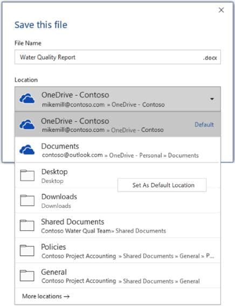Click Set As Default Location
Viewport: 235px width, 308px height.
coord(162,185)
